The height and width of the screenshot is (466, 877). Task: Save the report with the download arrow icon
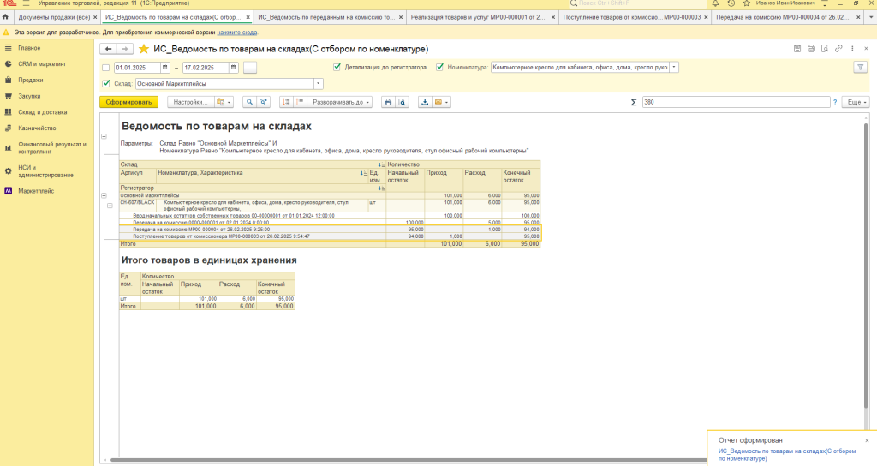tap(425, 103)
